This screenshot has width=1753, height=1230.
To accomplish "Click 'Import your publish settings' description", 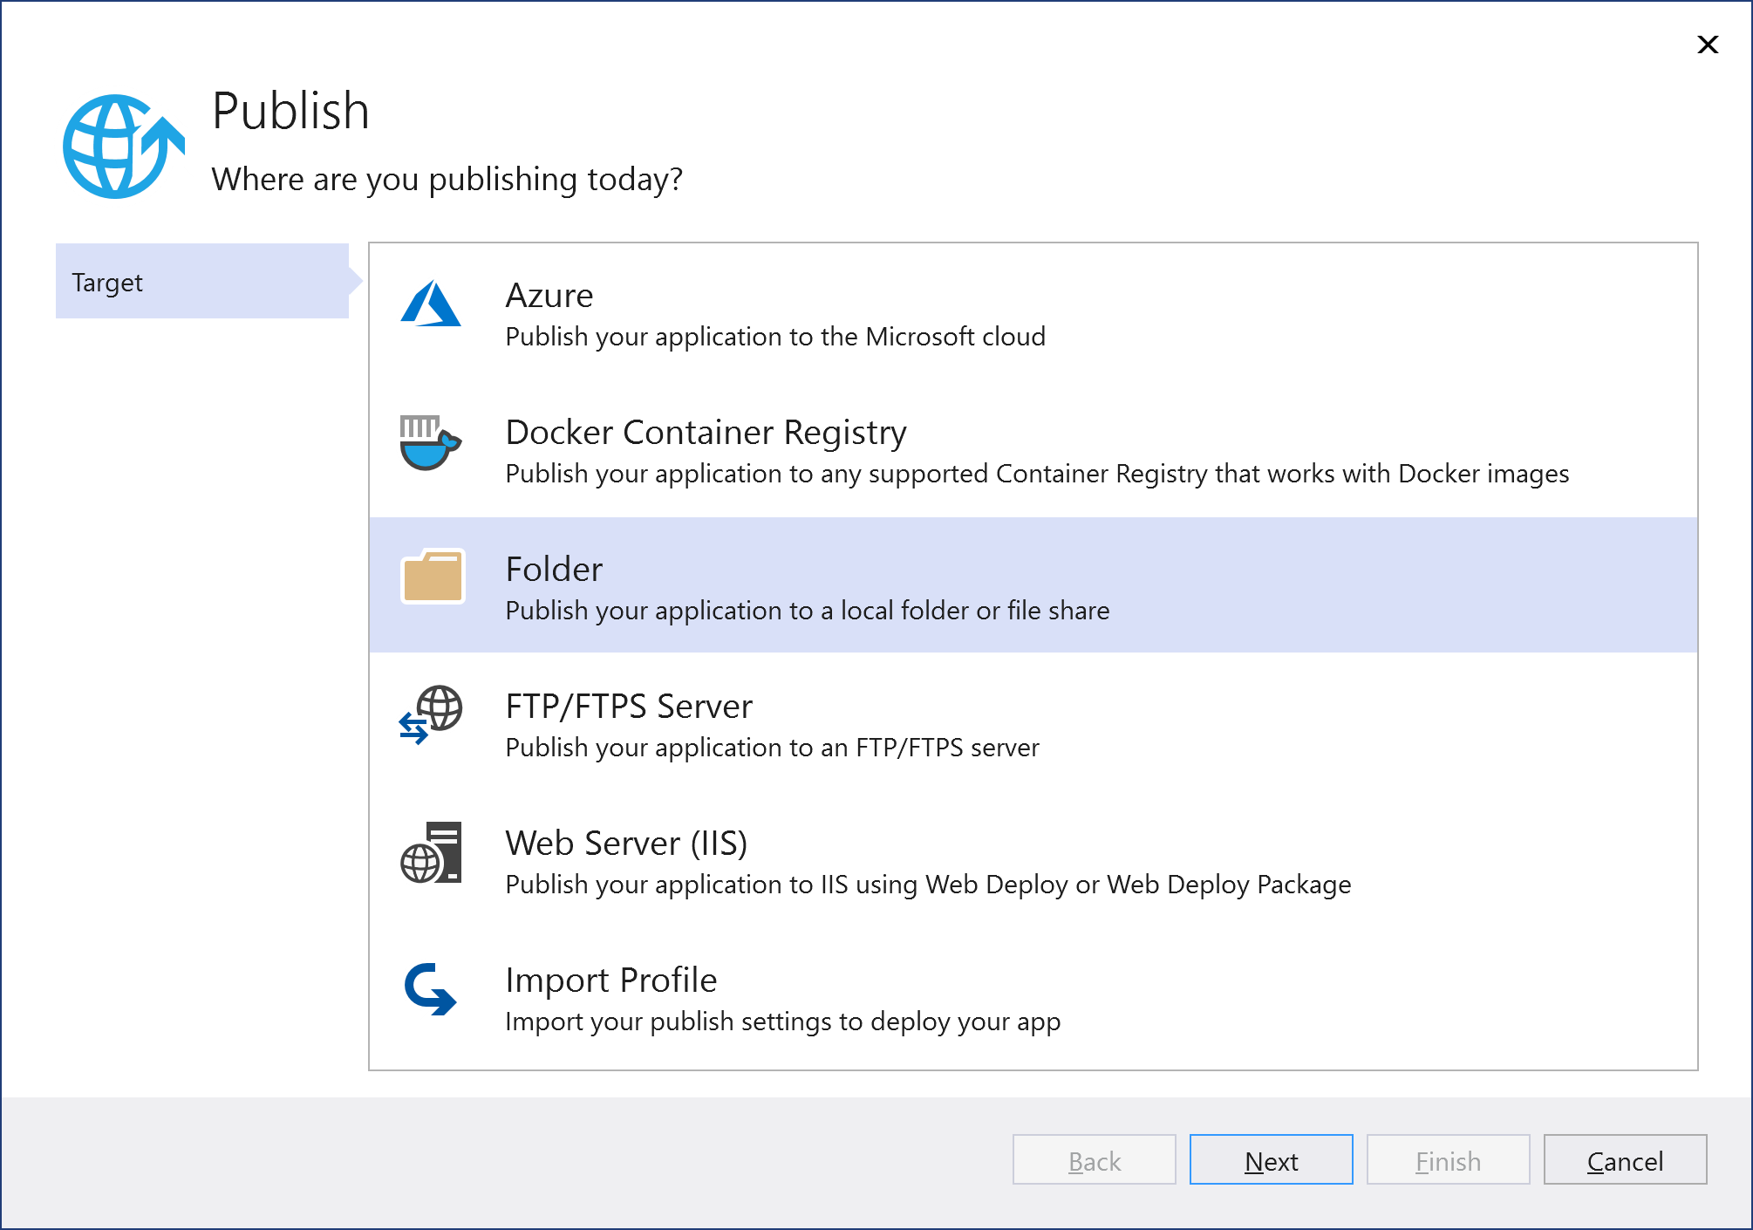I will point(783,1022).
